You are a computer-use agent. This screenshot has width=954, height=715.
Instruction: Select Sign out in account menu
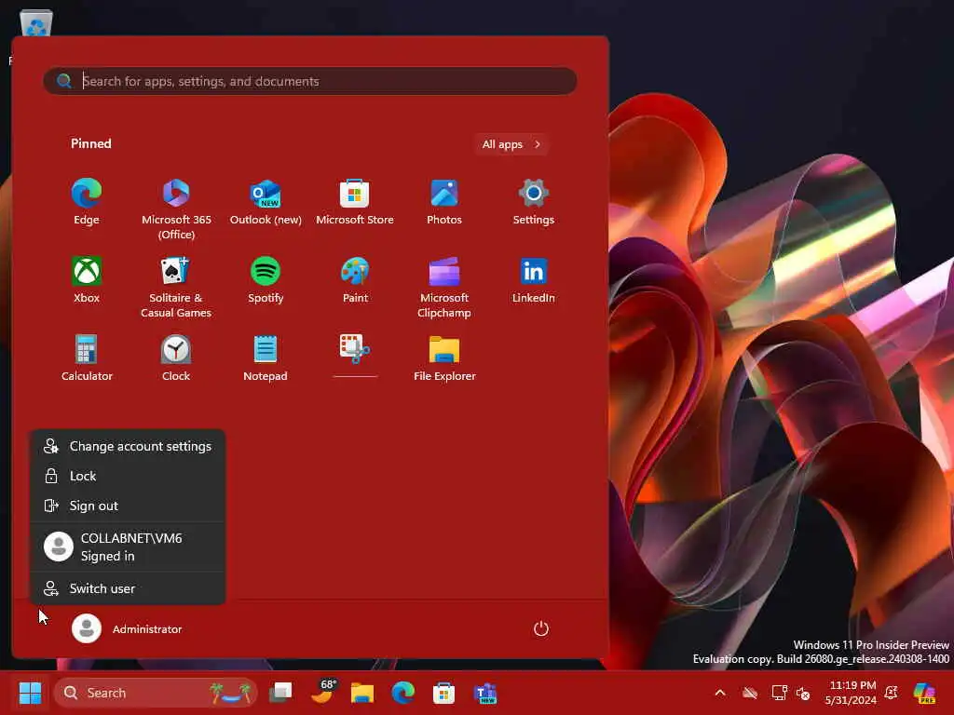pyautogui.click(x=128, y=506)
